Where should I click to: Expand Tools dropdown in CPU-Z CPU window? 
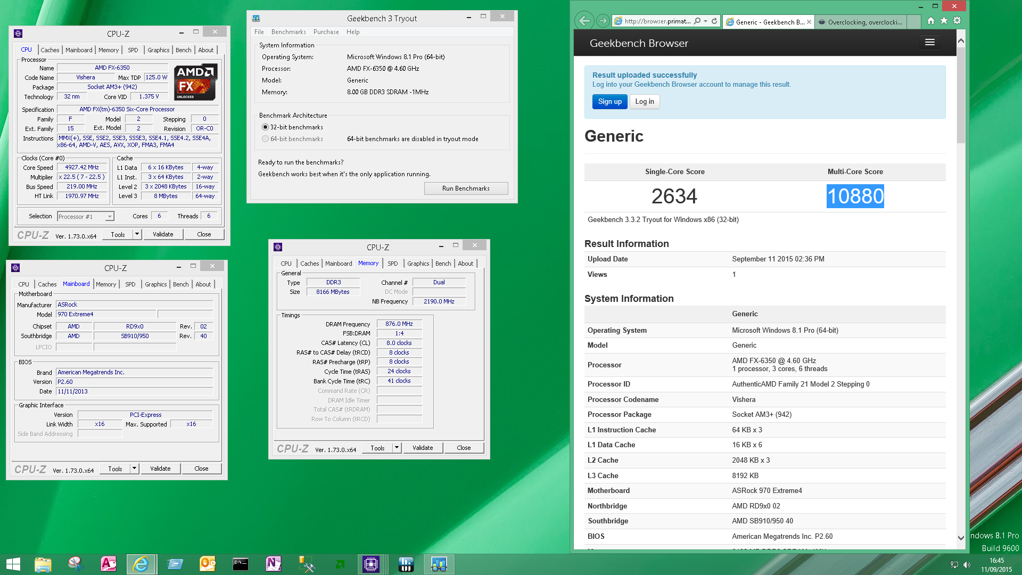137,234
